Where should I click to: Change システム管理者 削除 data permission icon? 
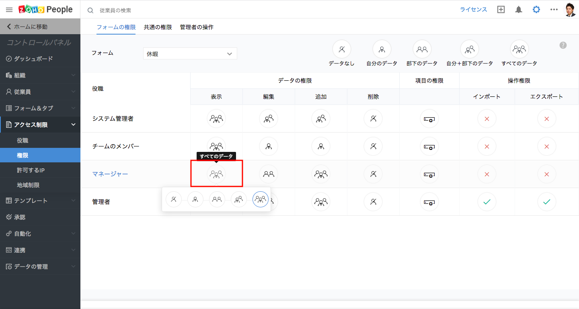pyautogui.click(x=373, y=119)
